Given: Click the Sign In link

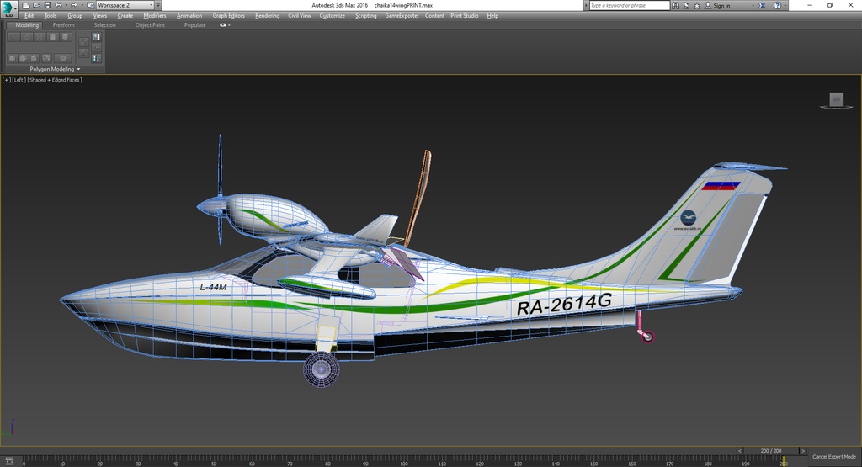Looking at the screenshot, I should coord(721,6).
